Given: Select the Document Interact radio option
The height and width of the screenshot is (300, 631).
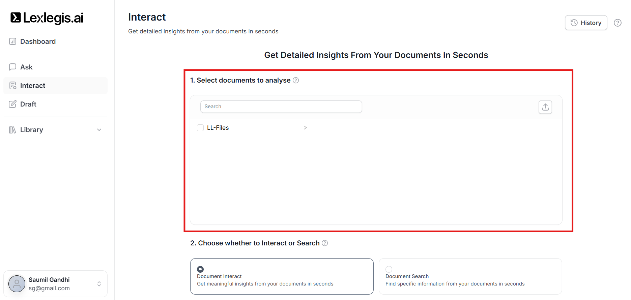Looking at the screenshot, I should point(200,269).
